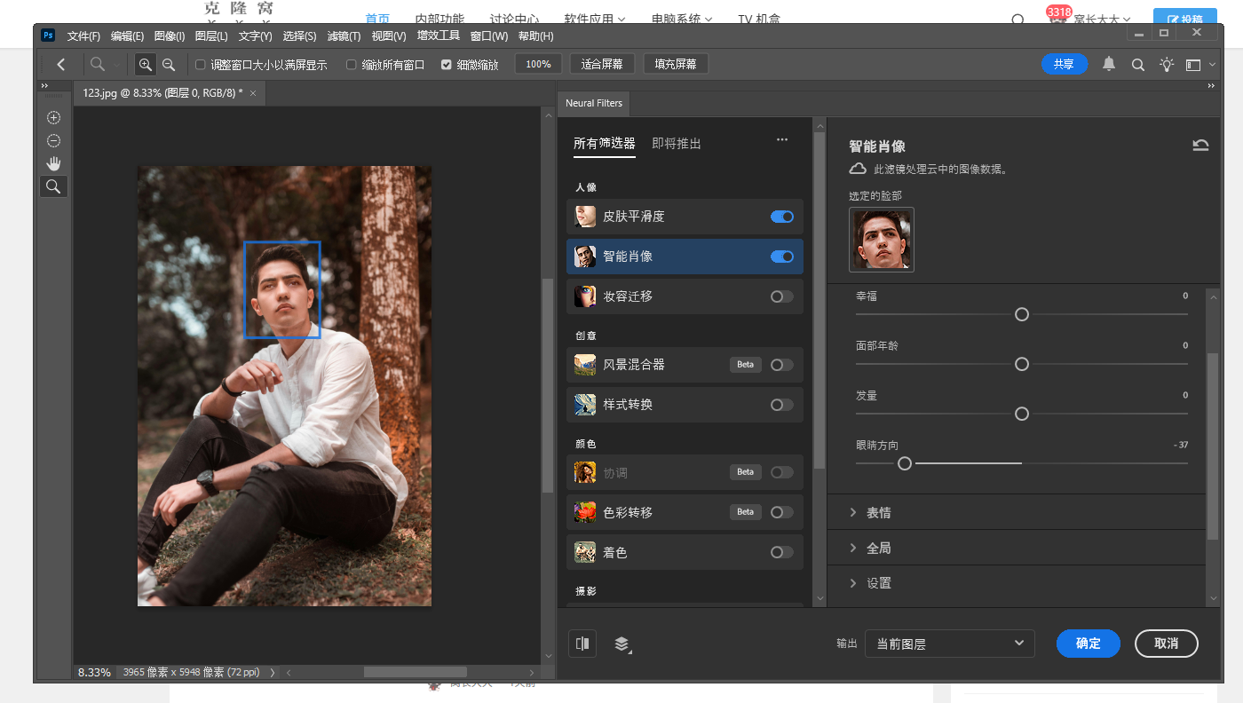Viewport: 1243px width, 703px height.
Task: Click the 眼睛方向 slider handle
Action: pos(905,463)
